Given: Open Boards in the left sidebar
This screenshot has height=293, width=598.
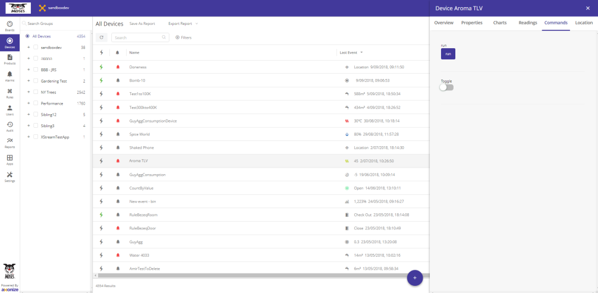Looking at the screenshot, I should pos(10,25).
